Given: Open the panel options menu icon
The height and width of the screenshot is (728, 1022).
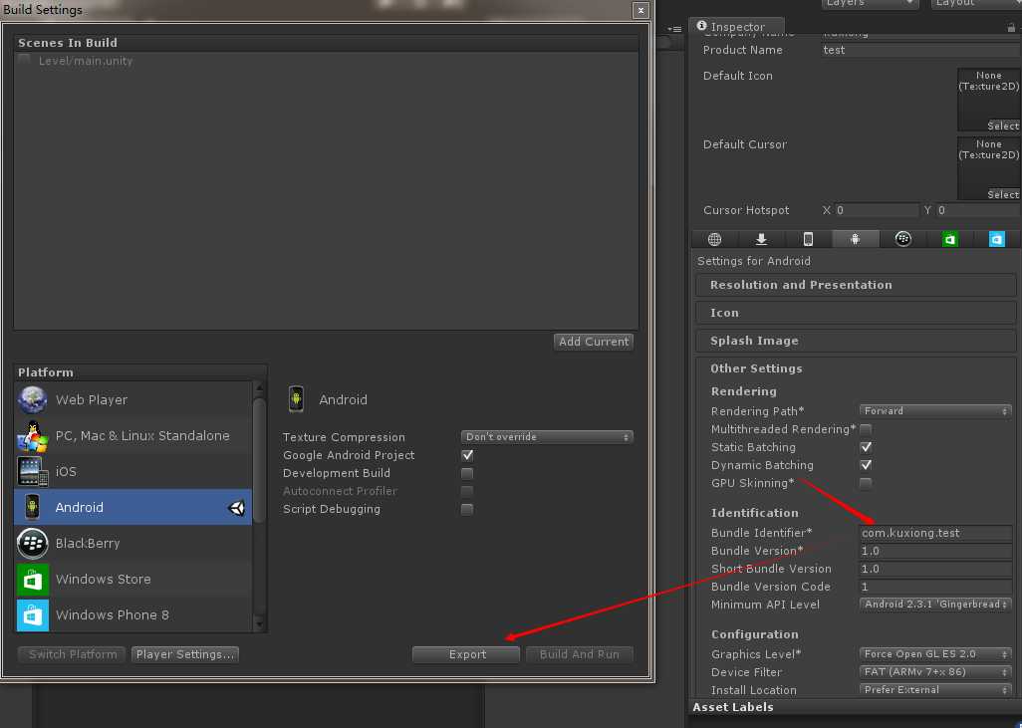Looking at the screenshot, I should tap(674, 29).
